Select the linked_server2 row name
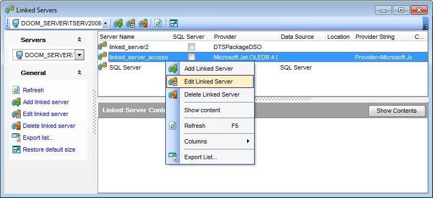 click(129, 47)
